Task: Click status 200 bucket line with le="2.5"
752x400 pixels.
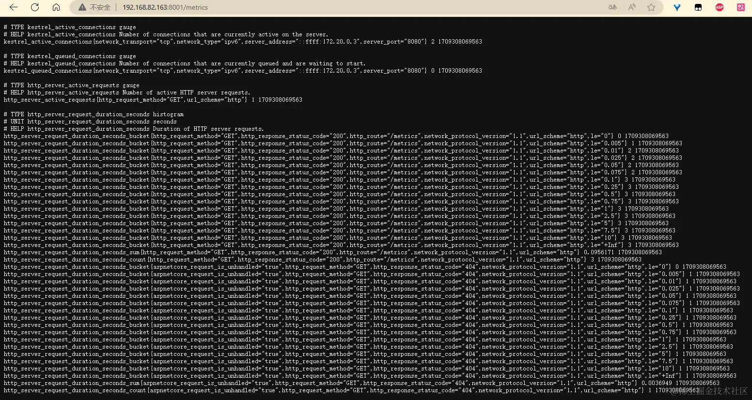Action: pyautogui.click(x=339, y=216)
